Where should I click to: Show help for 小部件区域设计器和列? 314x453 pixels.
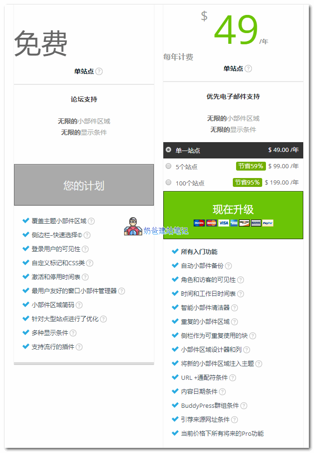(x=246, y=350)
